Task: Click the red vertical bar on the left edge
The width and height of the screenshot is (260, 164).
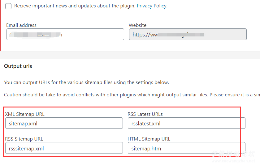Action: pyautogui.click(x=1, y=25)
